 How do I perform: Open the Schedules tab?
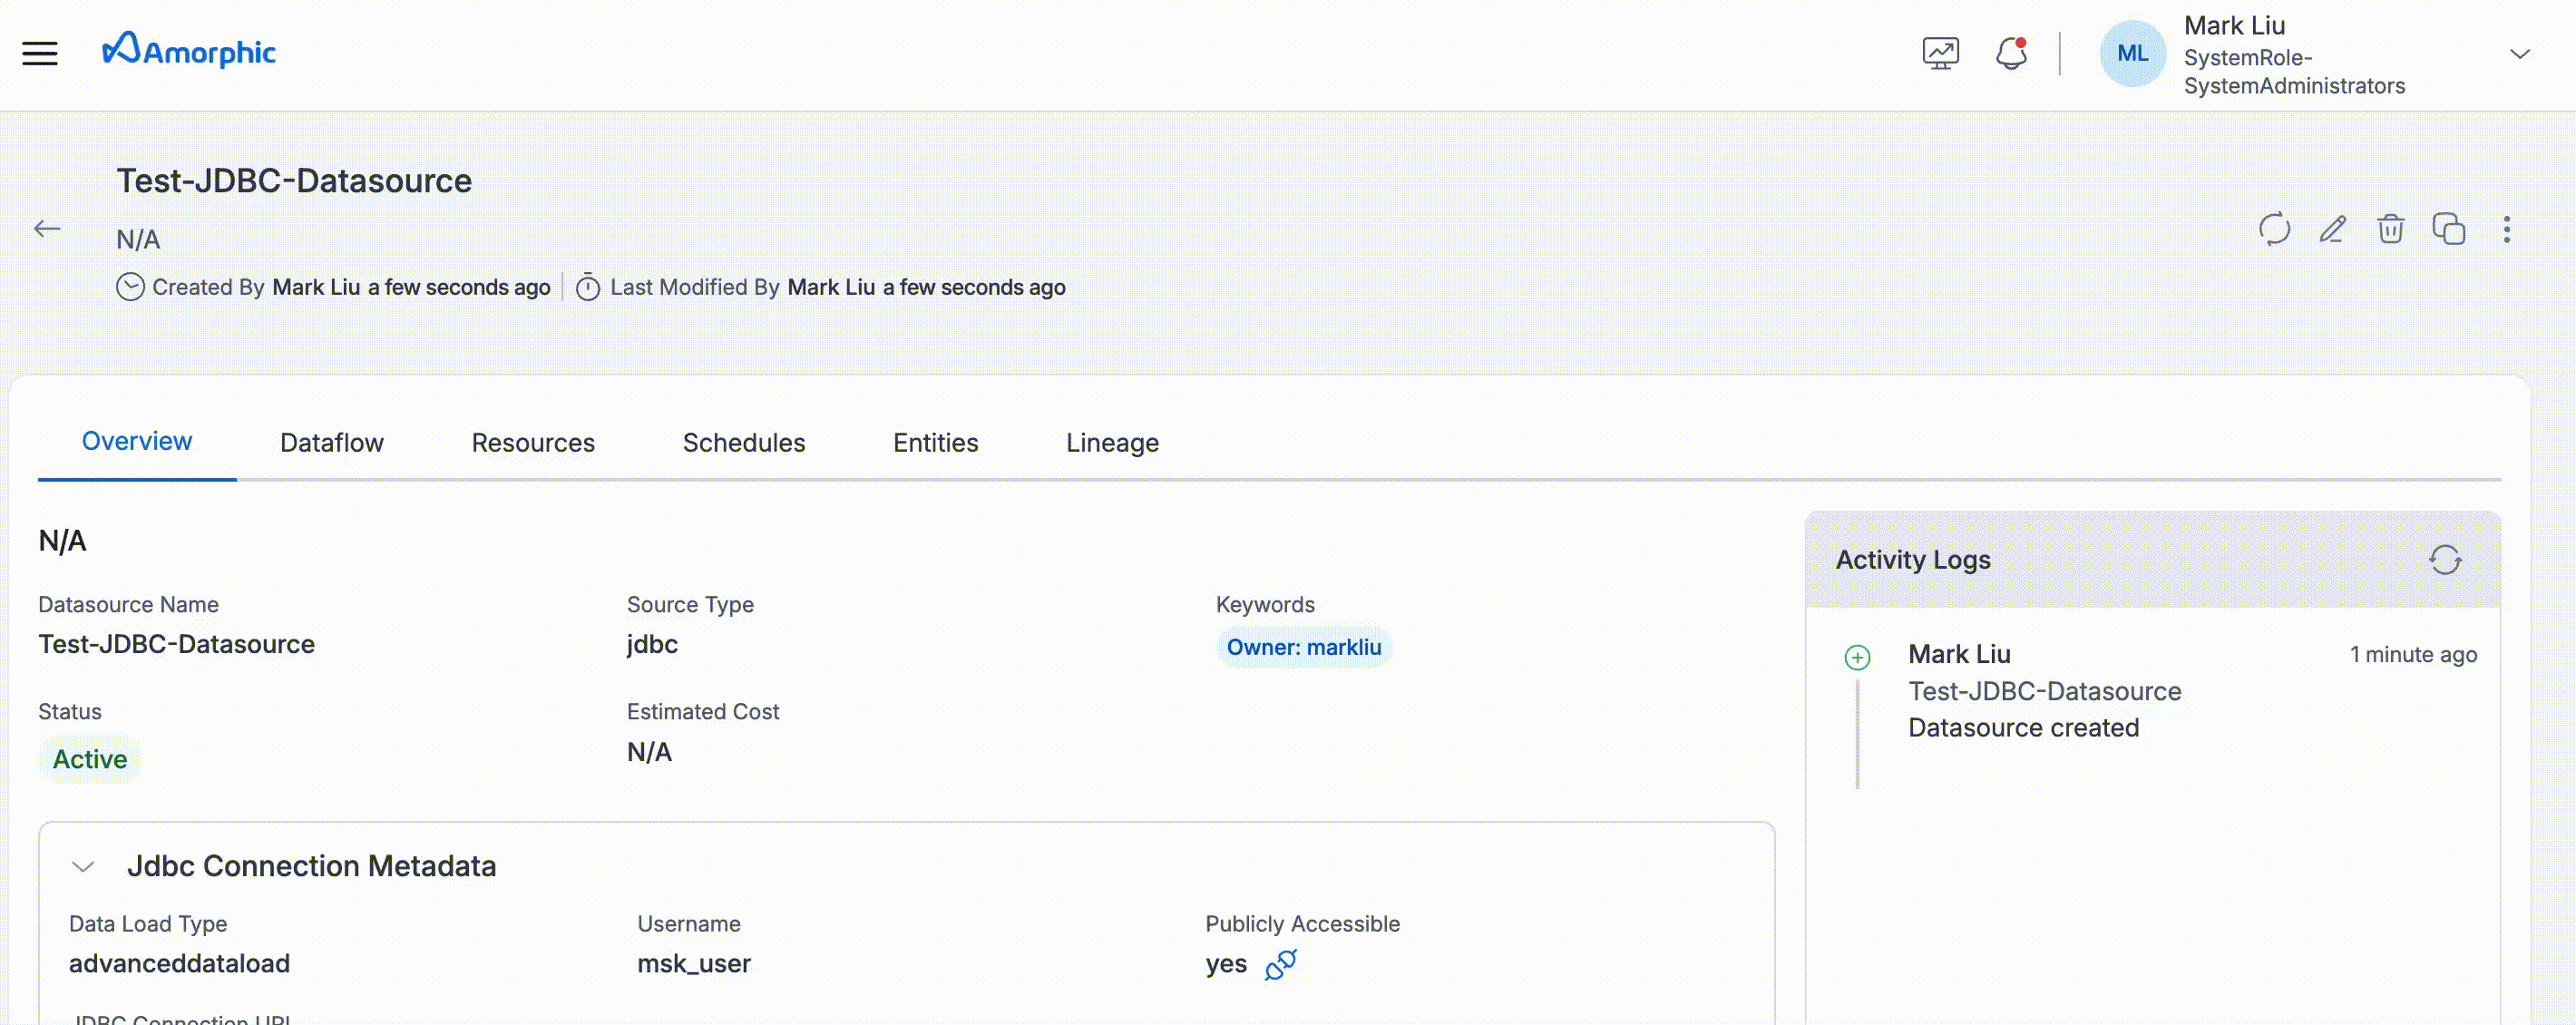pos(743,443)
